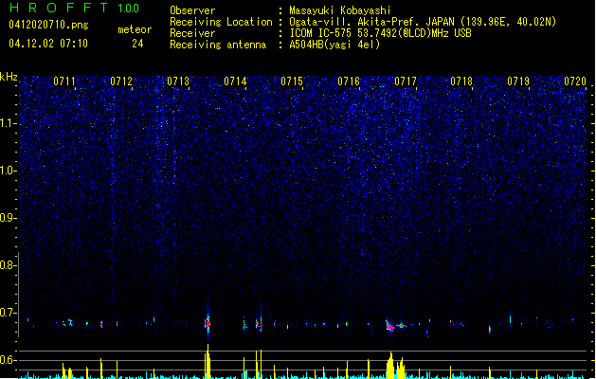
Task: Click the HROFFT 1.0.0 title text
Action: pyautogui.click(x=75, y=8)
